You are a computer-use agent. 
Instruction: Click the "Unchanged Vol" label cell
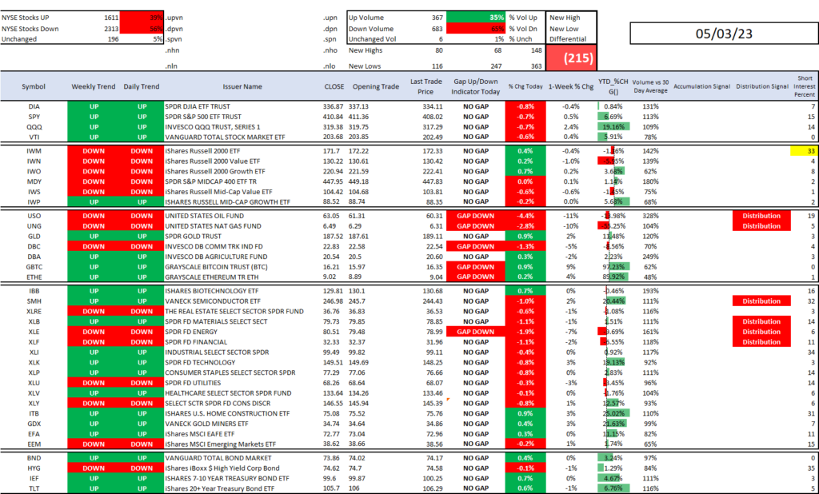click(373, 39)
